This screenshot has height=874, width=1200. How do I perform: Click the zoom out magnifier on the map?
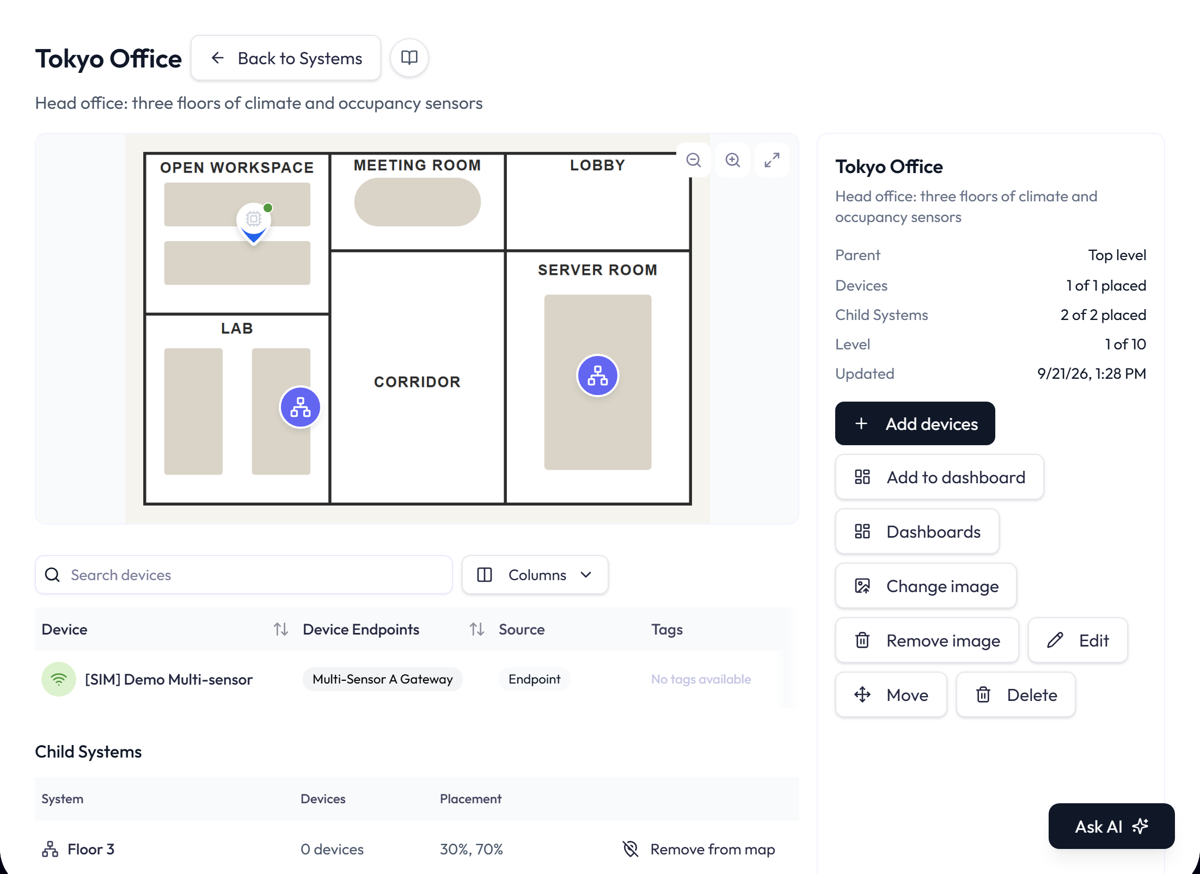tap(693, 160)
